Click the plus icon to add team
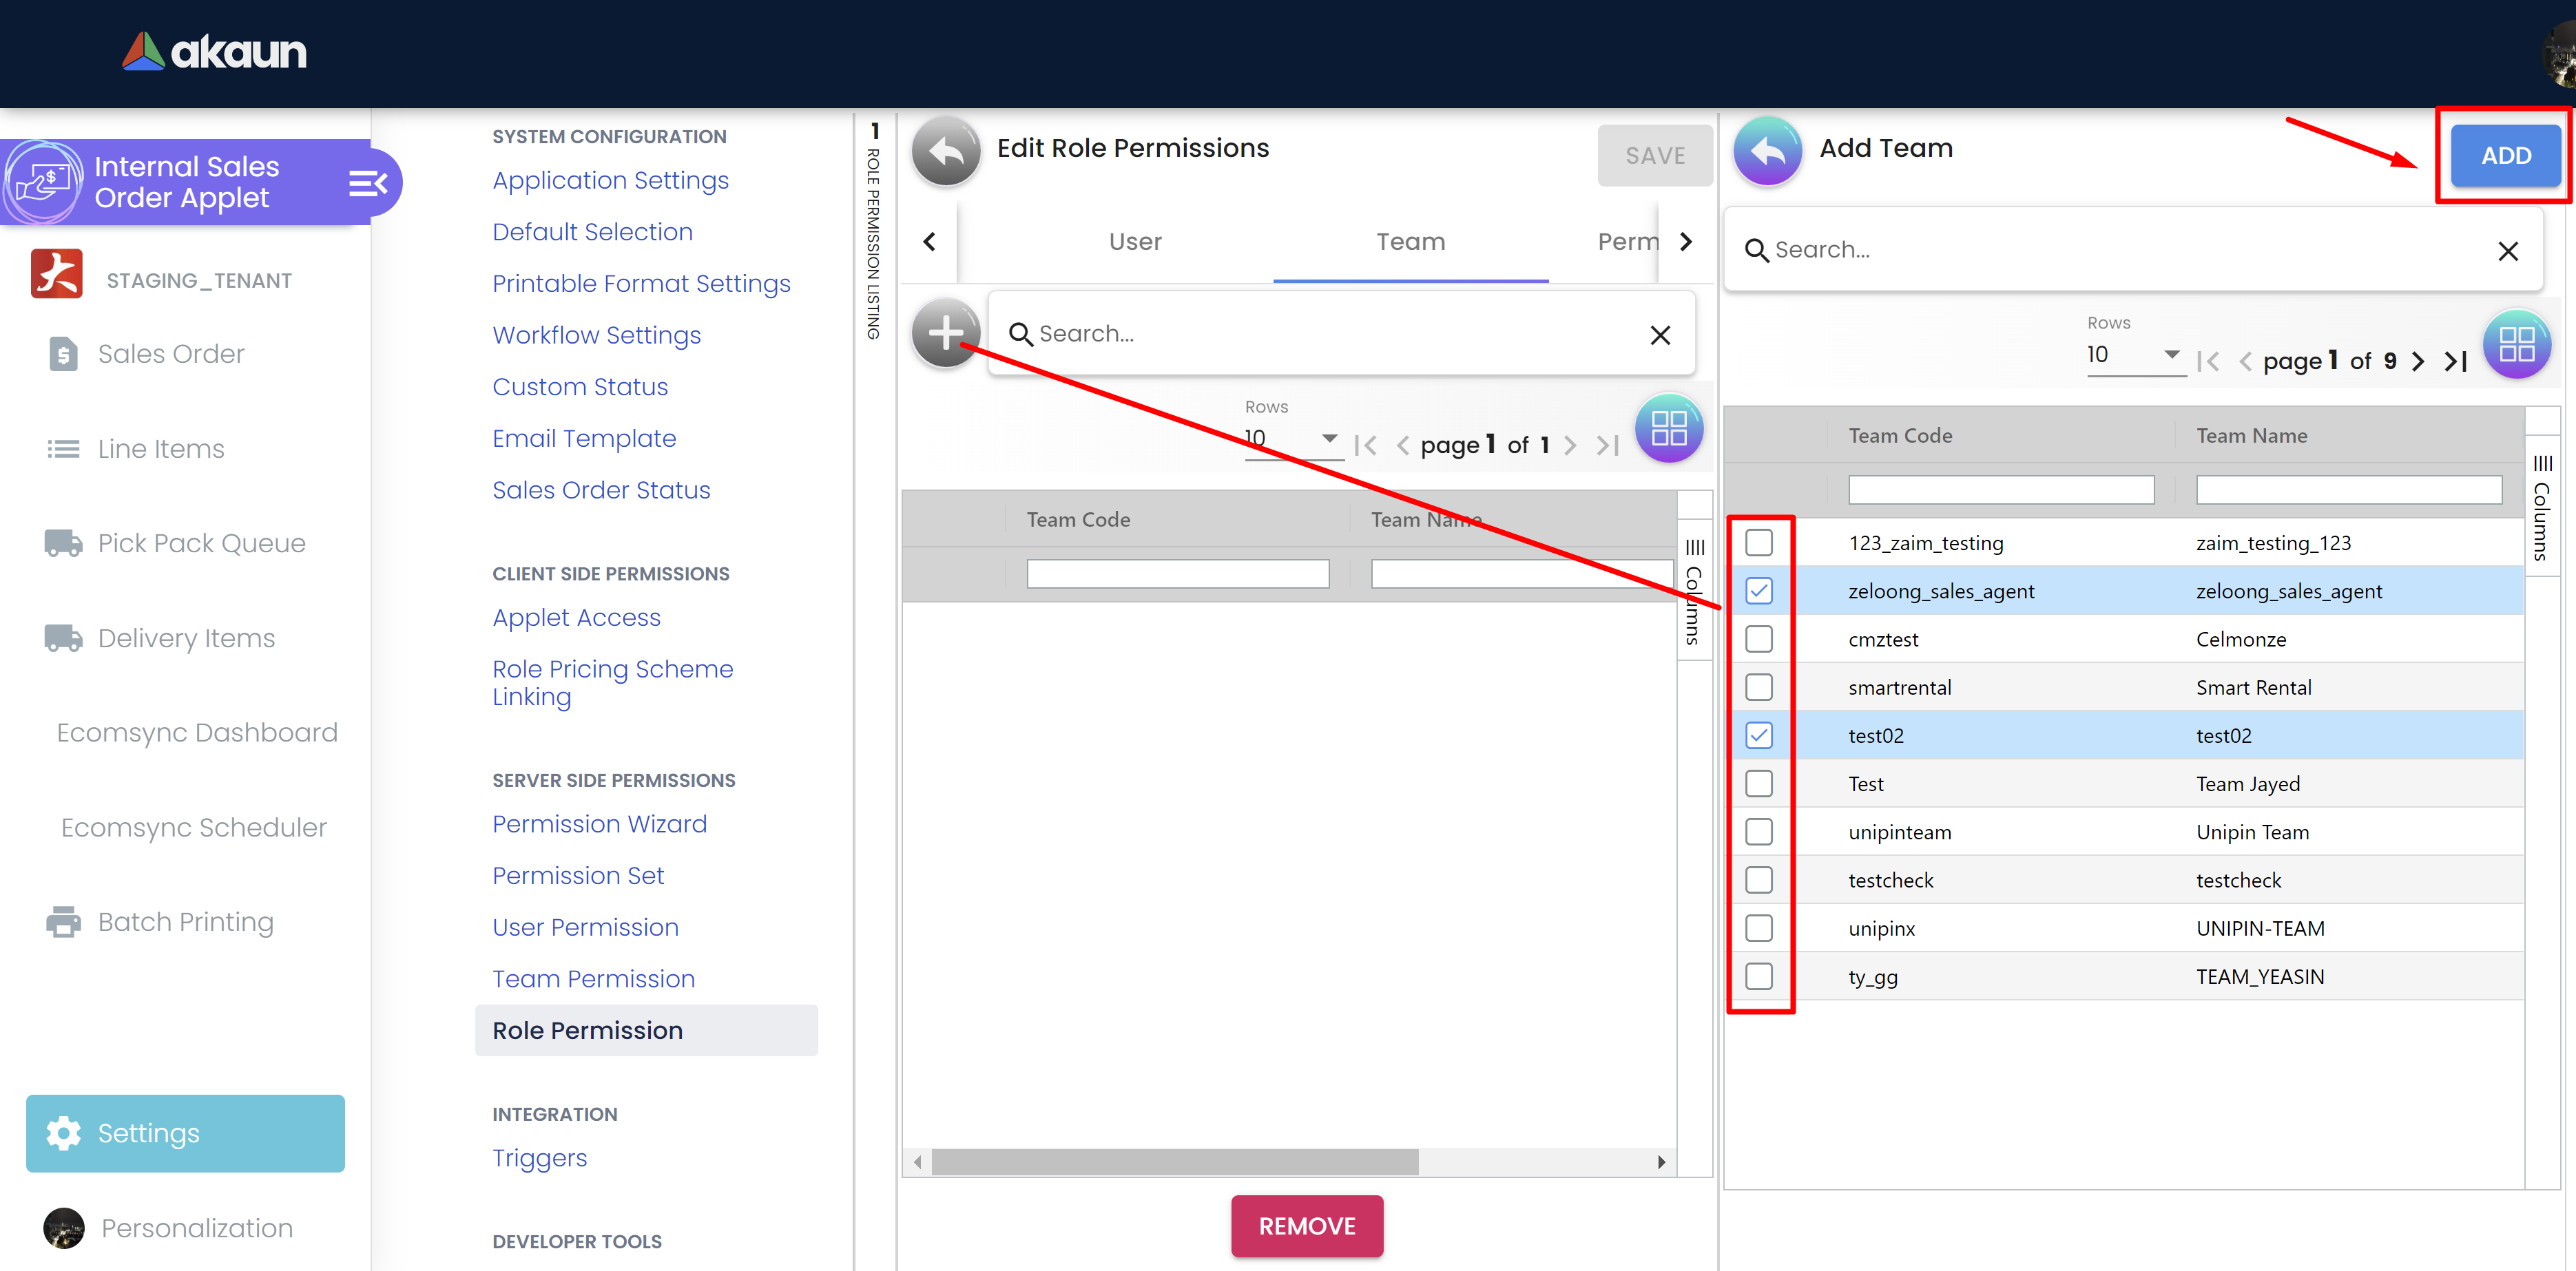The image size is (2576, 1271). [945, 332]
